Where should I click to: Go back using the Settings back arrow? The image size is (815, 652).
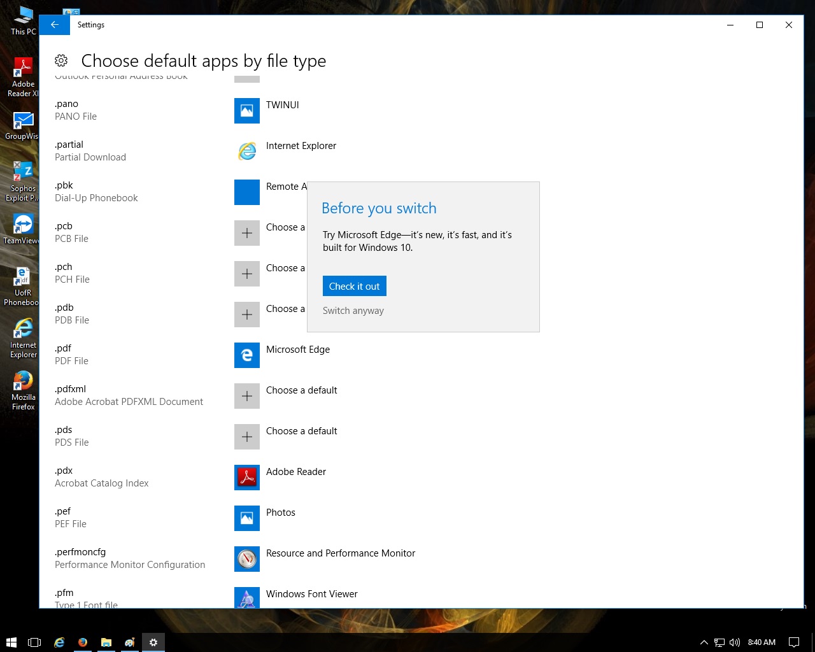point(55,25)
